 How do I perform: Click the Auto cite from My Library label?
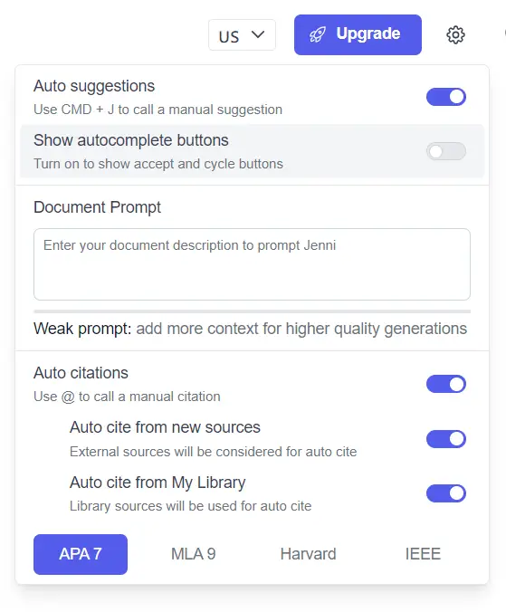[x=158, y=483]
